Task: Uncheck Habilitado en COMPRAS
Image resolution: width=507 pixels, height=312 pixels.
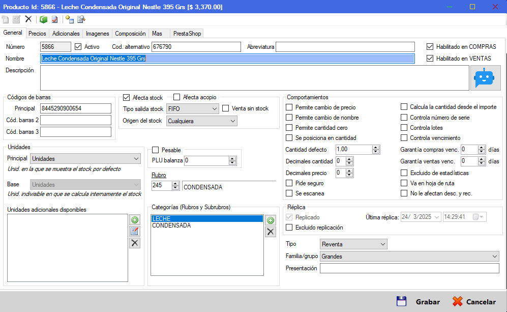Action: (x=430, y=47)
